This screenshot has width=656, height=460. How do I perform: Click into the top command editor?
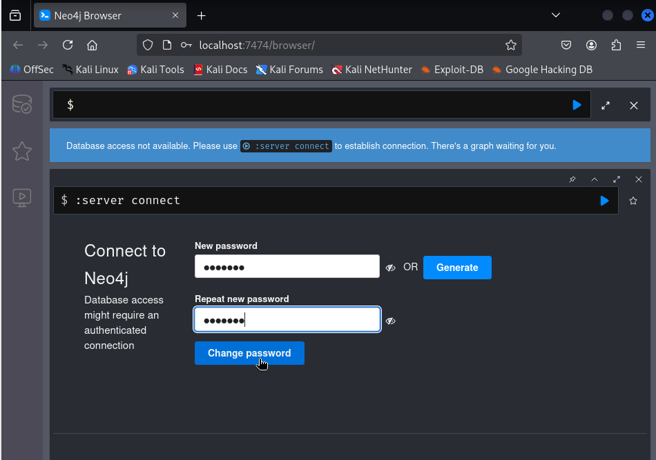(x=321, y=105)
